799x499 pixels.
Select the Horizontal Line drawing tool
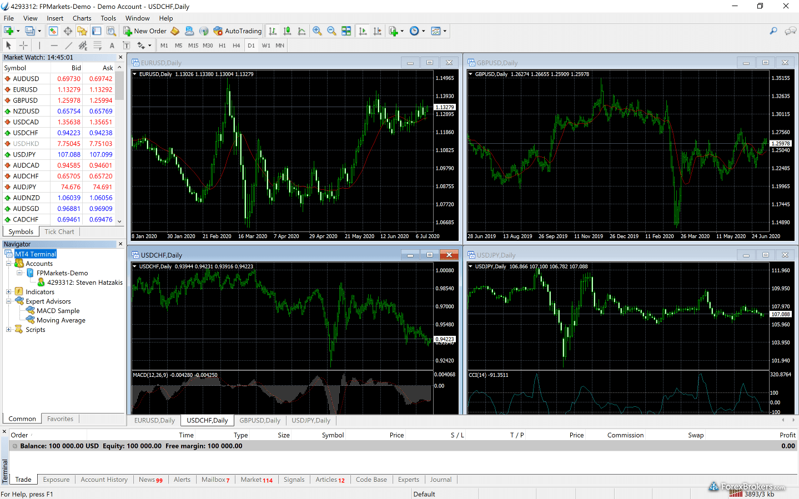tap(54, 46)
